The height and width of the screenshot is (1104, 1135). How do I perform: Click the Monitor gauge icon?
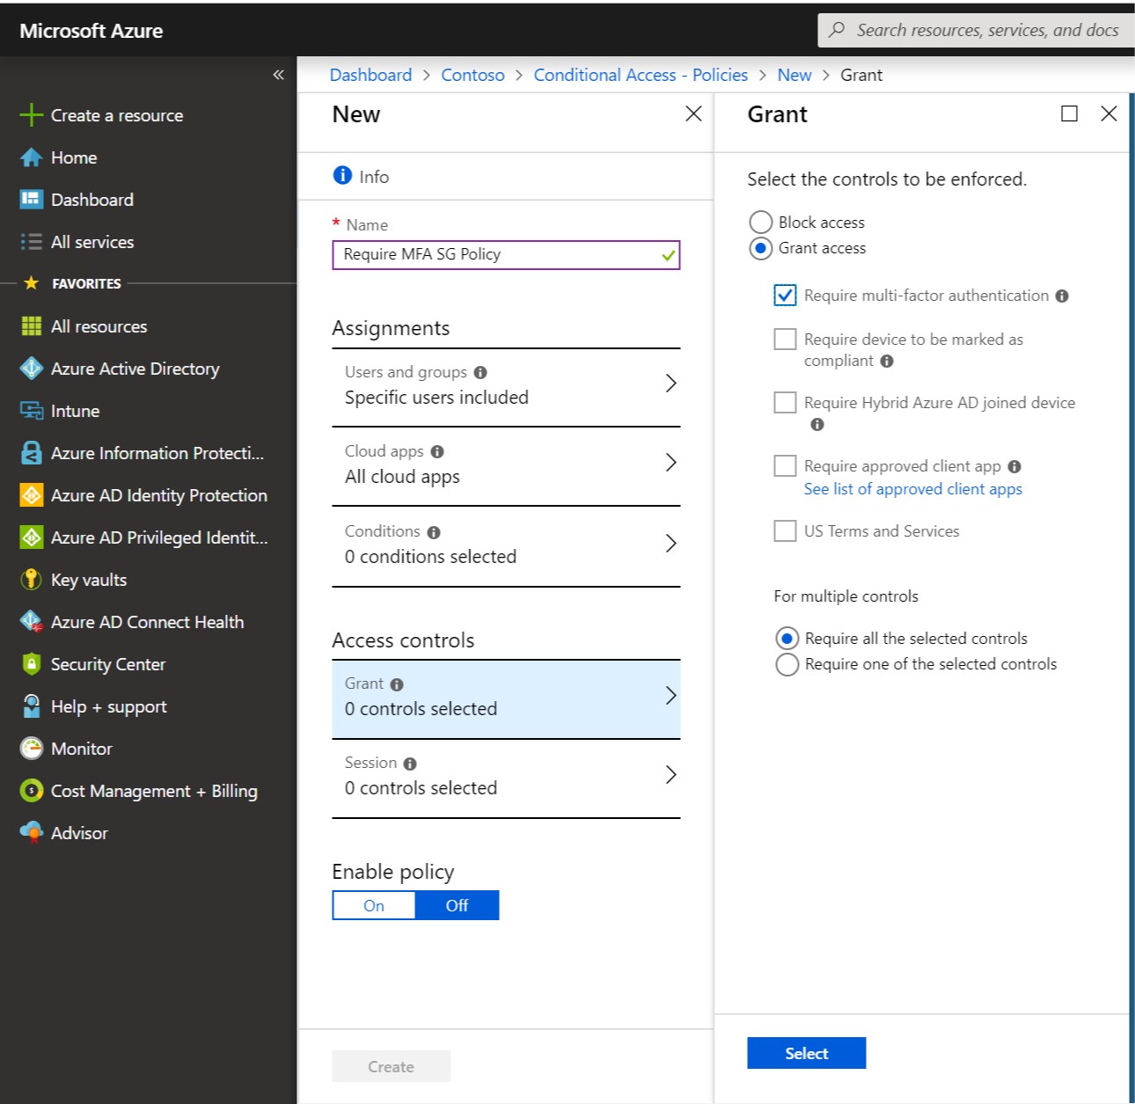(32, 749)
